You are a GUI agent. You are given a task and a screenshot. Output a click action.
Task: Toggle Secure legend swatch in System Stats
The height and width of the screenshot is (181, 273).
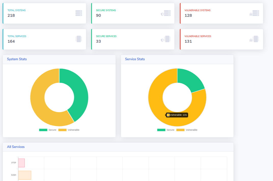pos(43,130)
